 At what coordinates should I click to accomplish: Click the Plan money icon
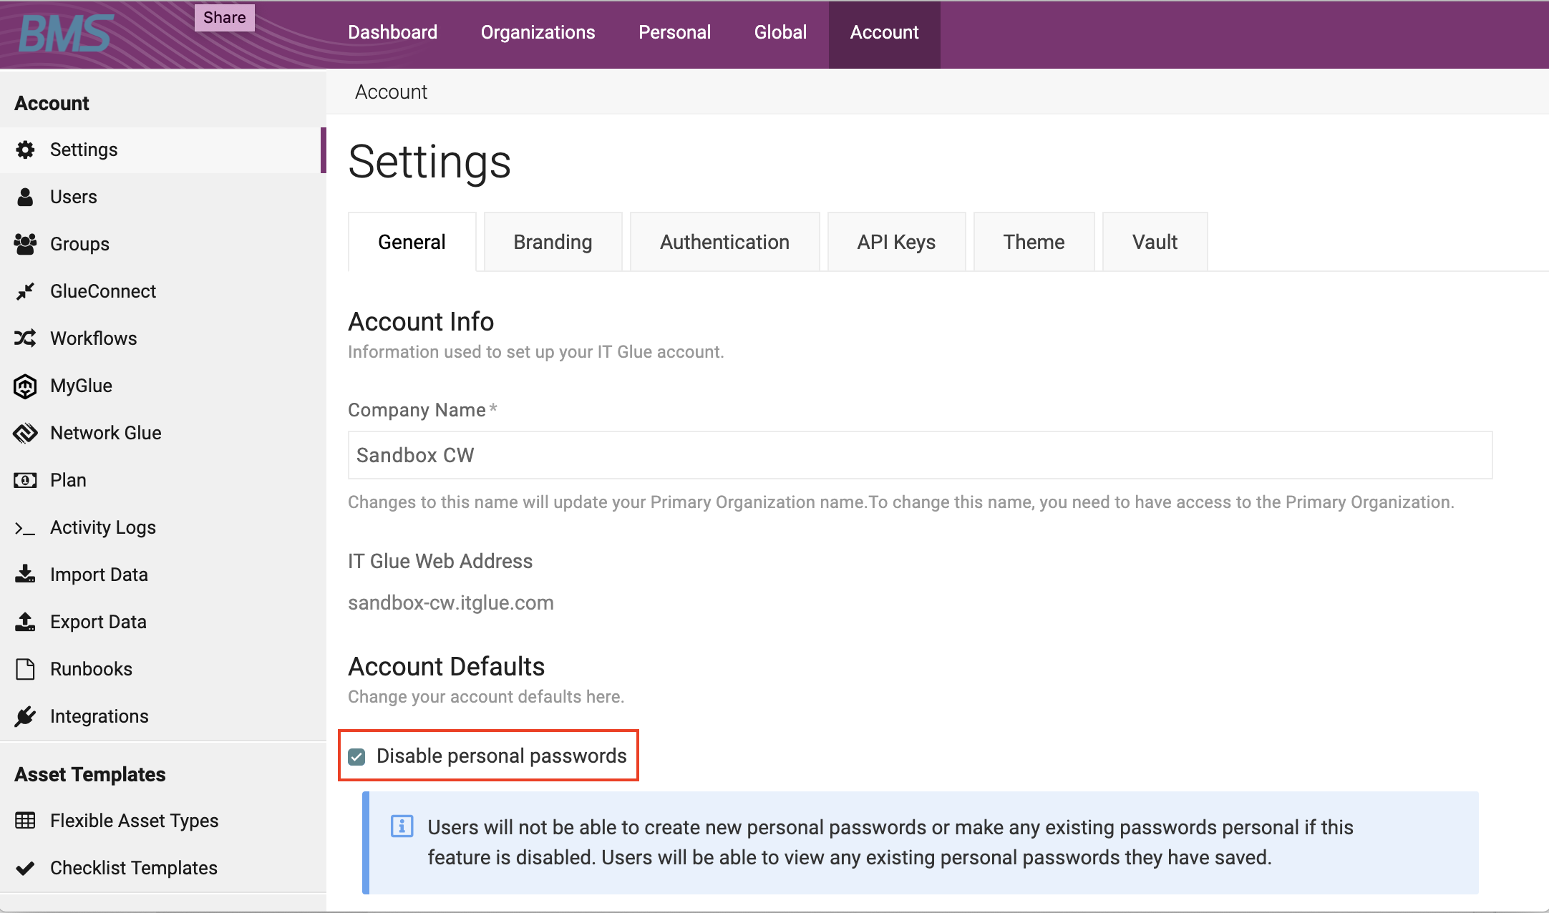[x=25, y=480]
